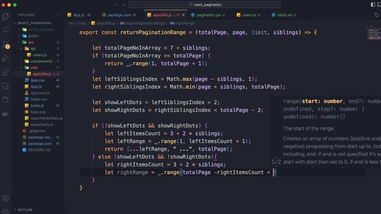Click the src breadcrumb segment
This screenshot has width=381, height=214.
[x=71, y=23]
